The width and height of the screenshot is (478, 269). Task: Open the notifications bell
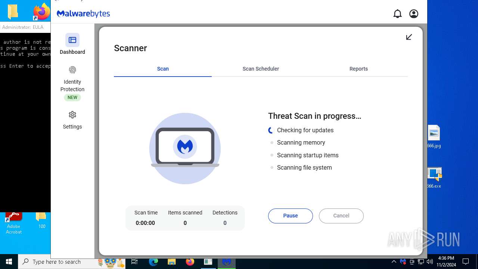tap(397, 14)
